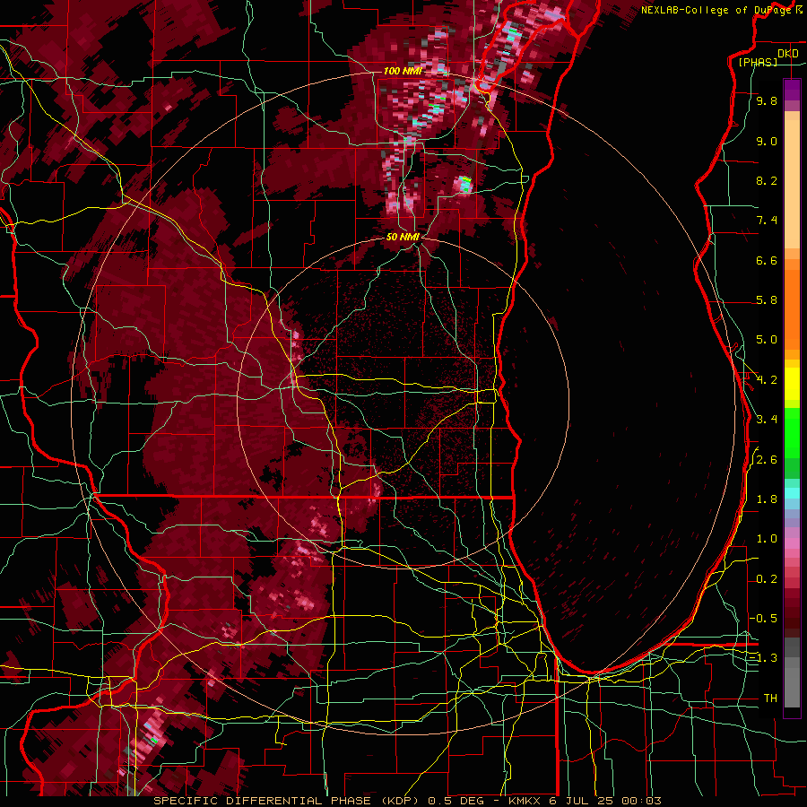Click the 7.4 value on the color scale
807x807 pixels.
click(x=767, y=221)
